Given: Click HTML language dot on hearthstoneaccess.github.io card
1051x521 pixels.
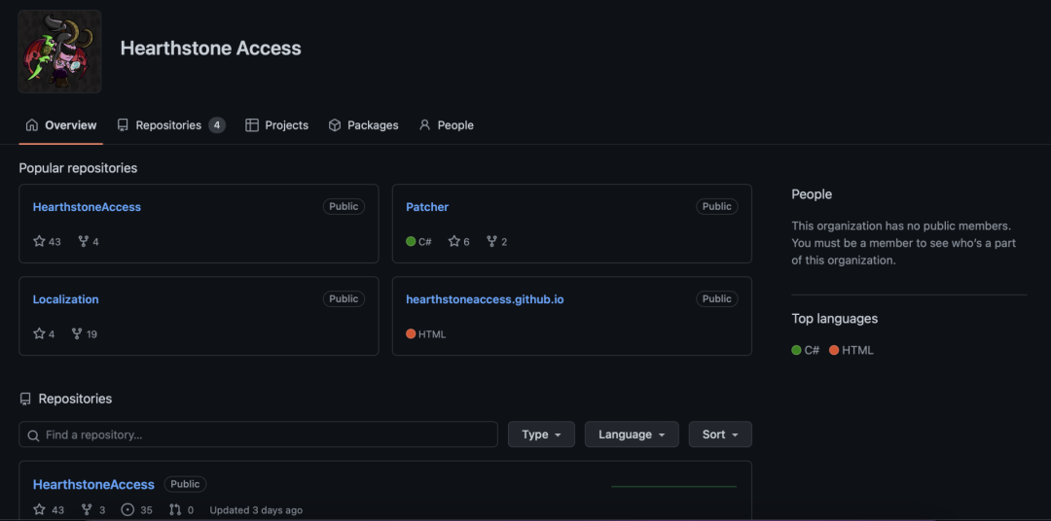Looking at the screenshot, I should click(x=411, y=334).
